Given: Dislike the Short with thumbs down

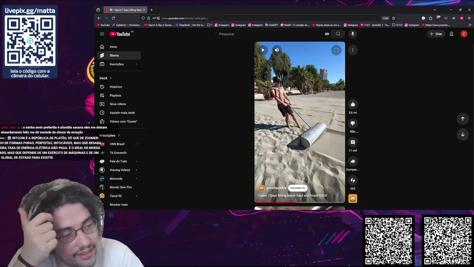Looking at the screenshot, I should [x=353, y=123].
